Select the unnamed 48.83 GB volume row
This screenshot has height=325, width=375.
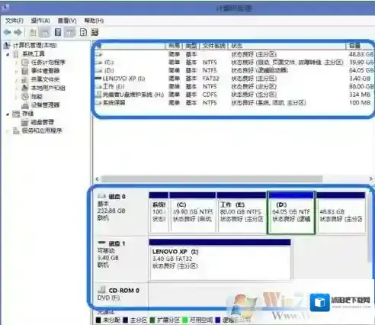coord(234,54)
